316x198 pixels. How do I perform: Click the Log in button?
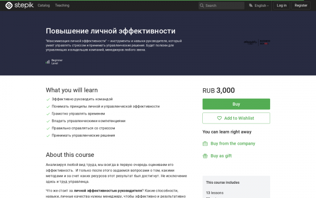point(282,5)
